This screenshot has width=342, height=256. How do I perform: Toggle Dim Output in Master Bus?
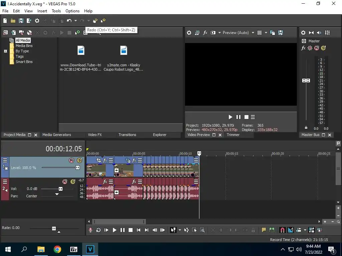(319, 33)
